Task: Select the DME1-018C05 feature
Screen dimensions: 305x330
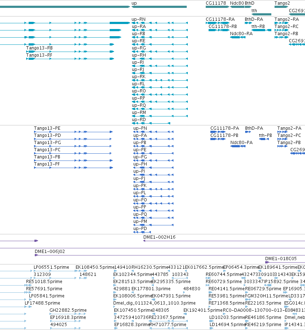Action: pyautogui.click(x=285, y=262)
